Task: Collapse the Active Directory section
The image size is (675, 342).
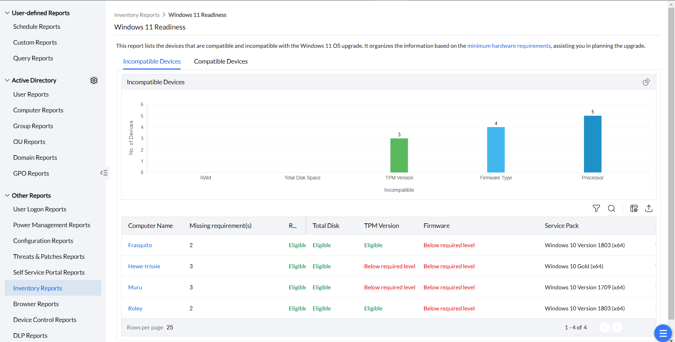Action: tap(7, 80)
